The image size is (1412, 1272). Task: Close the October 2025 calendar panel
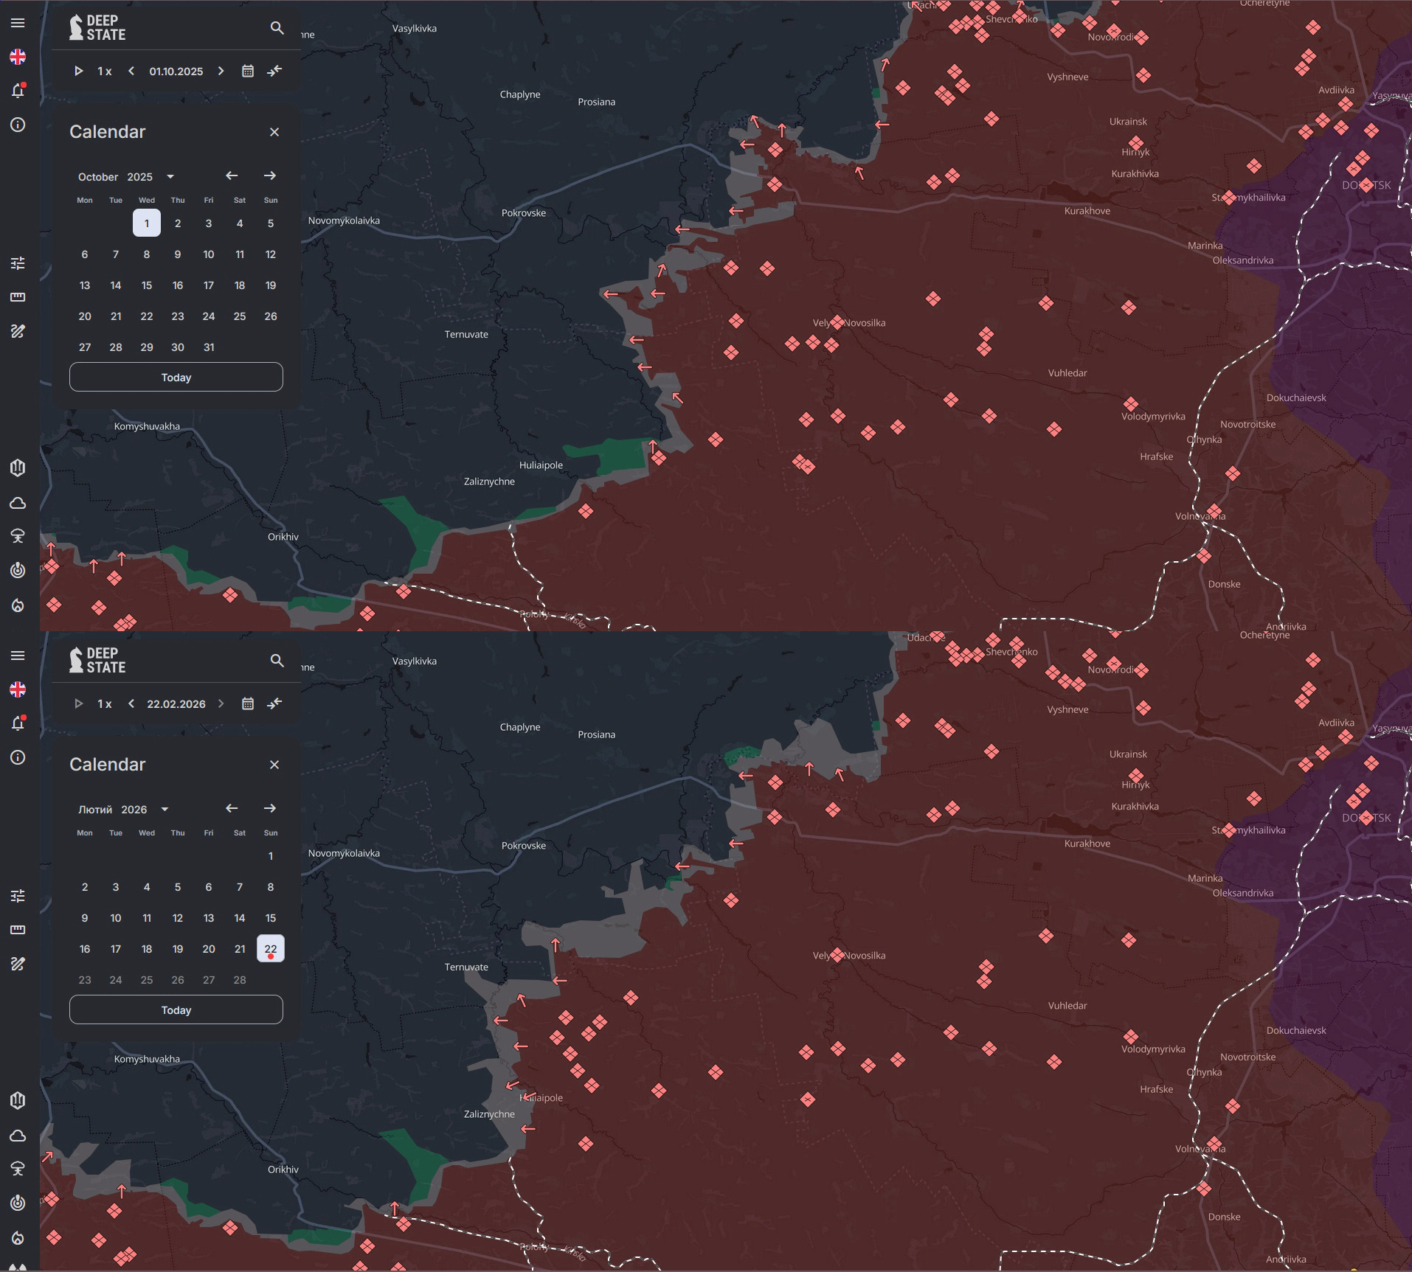[x=274, y=132]
